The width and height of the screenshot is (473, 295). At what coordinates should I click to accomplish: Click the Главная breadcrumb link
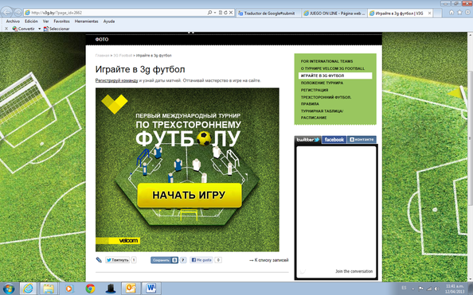(x=102, y=56)
